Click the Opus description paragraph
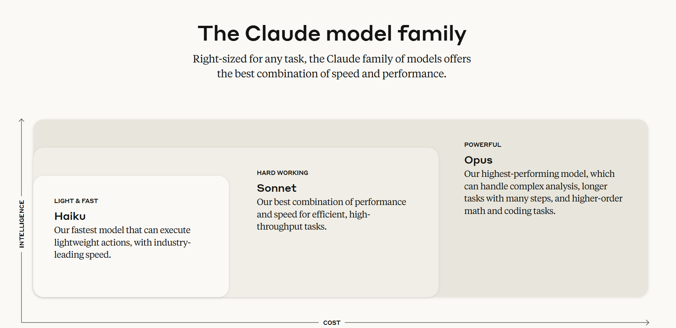Screen dimensions: 676x328 coord(543,192)
